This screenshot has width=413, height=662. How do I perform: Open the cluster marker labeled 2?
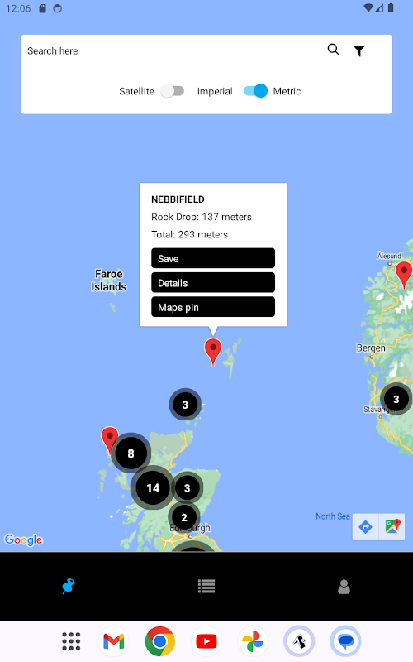coord(184,517)
